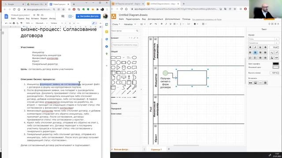The height and width of the screenshot is (158, 282).
Task: Click the black font color swatch
Action: click(x=276, y=64)
